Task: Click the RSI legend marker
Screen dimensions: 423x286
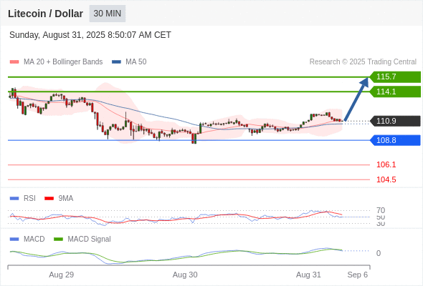Action: pyautogui.click(x=14, y=199)
